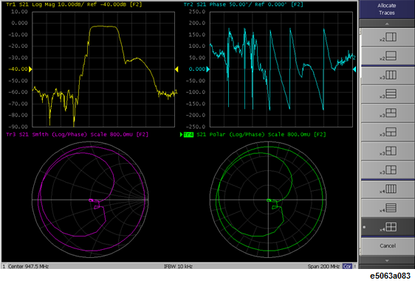Select x4 four-row trace layout
Screen dimensions: 415x283
(388, 209)
